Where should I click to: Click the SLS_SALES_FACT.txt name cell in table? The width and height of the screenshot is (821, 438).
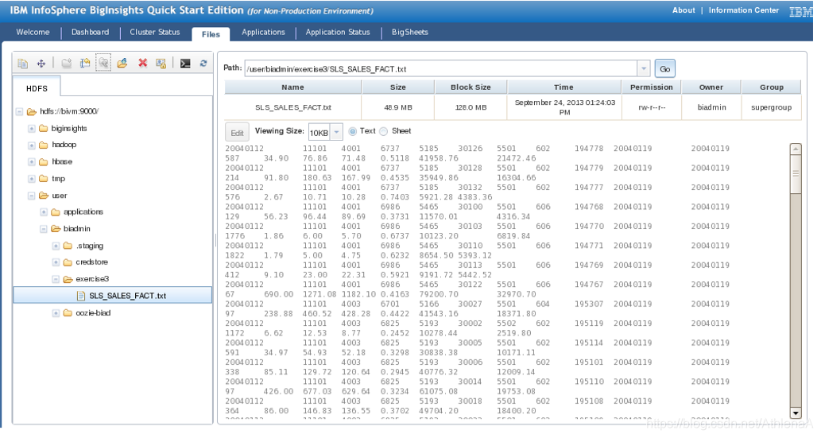coord(292,107)
